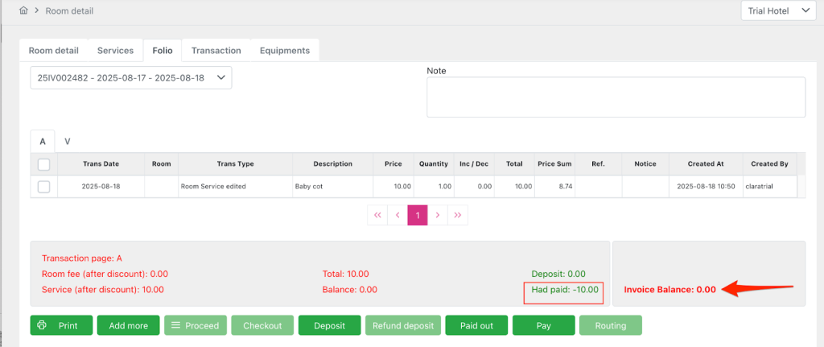Click the list icon on Proceed button
Image resolution: width=824 pixels, height=347 pixels.
pyautogui.click(x=175, y=325)
